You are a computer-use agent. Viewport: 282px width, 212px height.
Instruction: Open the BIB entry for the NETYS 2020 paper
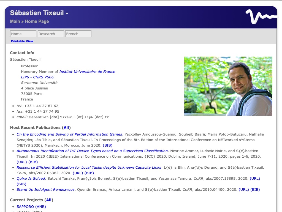[x=108, y=145]
